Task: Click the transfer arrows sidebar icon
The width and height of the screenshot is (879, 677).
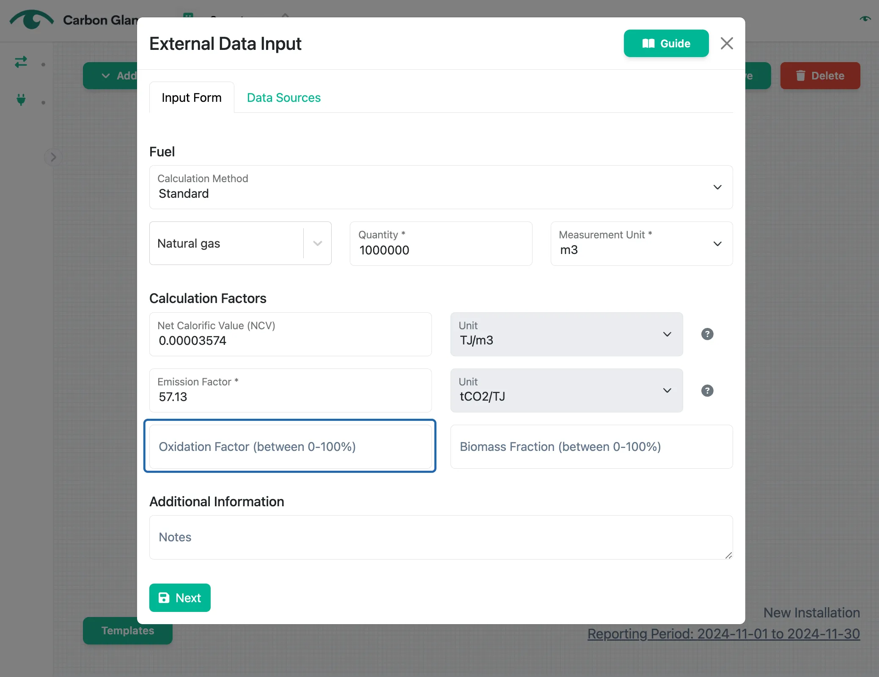Action: click(21, 63)
